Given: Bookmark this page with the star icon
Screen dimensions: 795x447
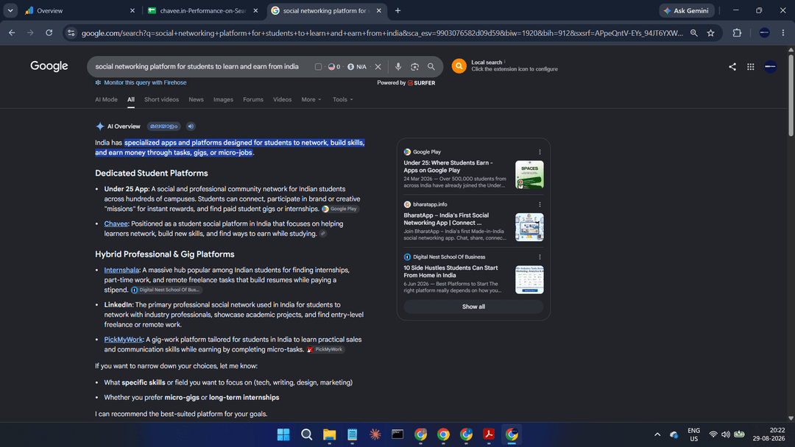Looking at the screenshot, I should 711,33.
